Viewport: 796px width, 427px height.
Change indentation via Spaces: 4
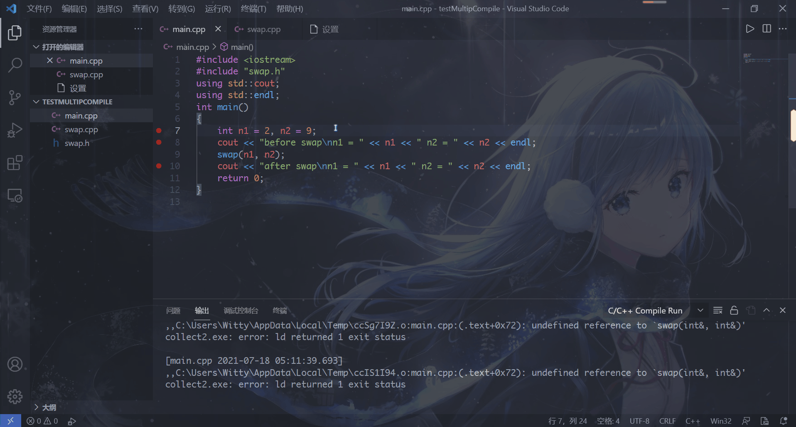coord(608,421)
